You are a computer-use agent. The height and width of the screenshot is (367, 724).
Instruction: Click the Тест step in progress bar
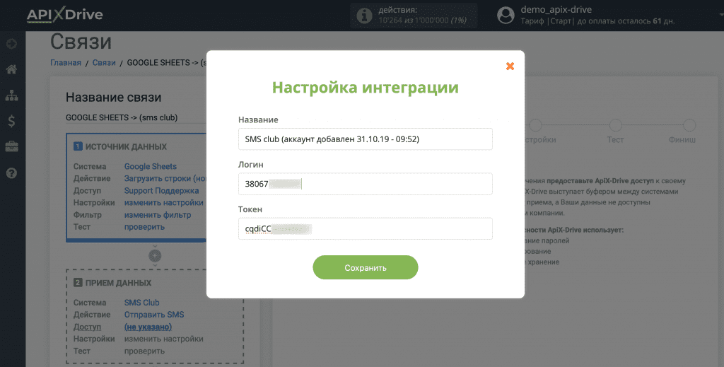615,131
